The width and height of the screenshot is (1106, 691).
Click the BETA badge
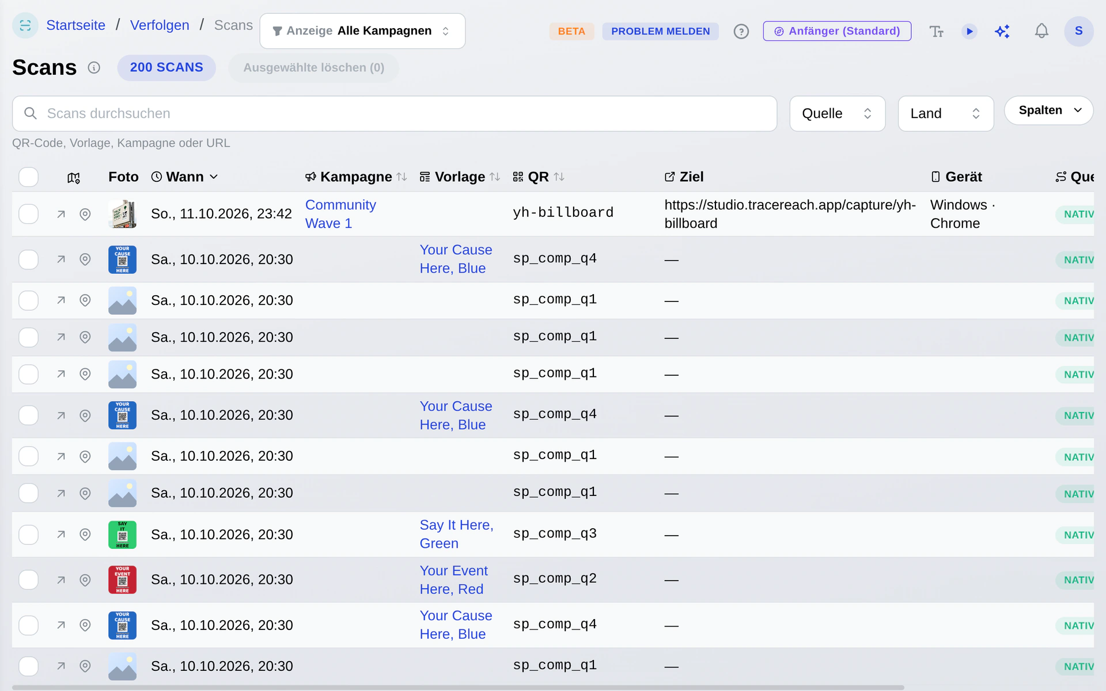click(x=571, y=31)
